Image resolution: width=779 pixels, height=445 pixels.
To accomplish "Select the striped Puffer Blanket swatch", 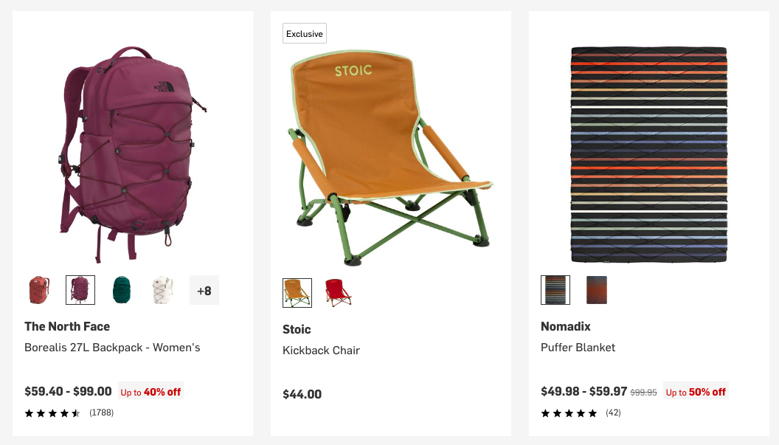I will click(x=555, y=290).
